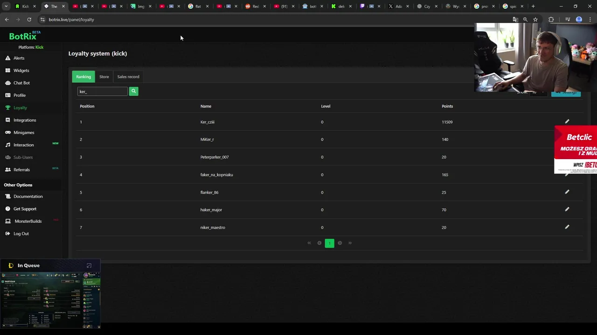Go to next page in pagination
597x335 pixels.
[x=340, y=243]
